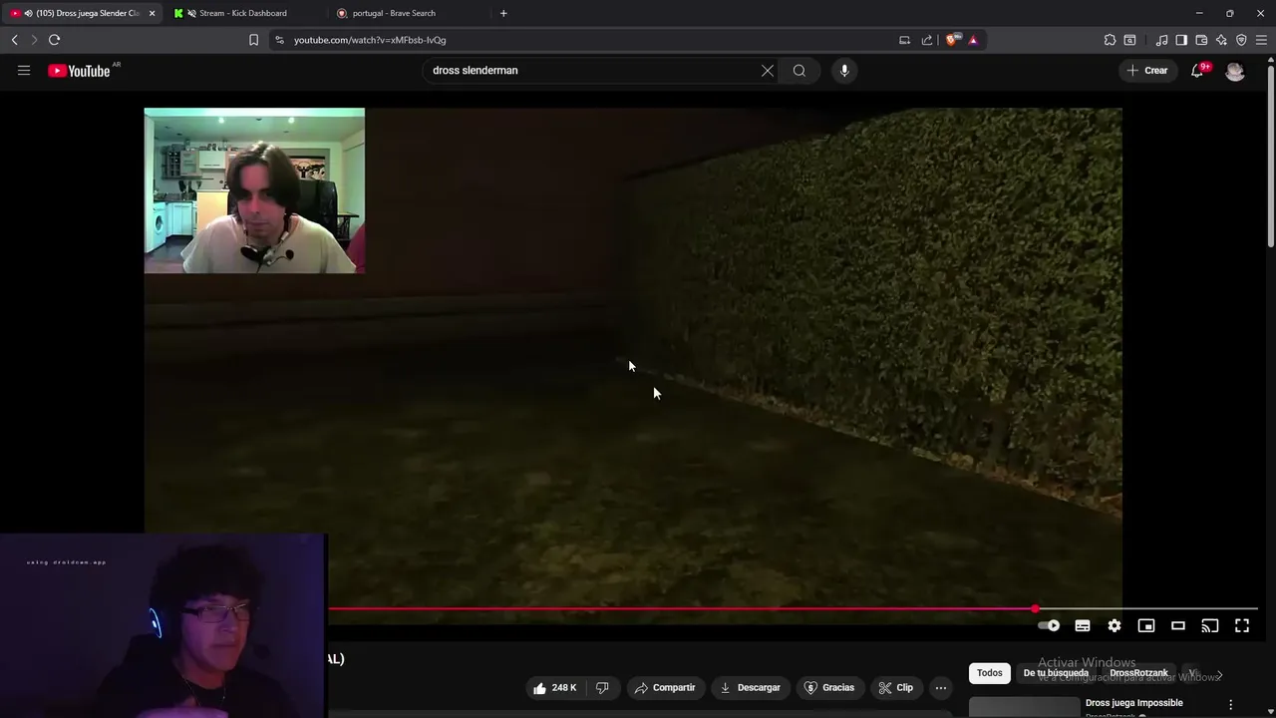1276x718 pixels.
Task: Expand the chip row with the right arrow
Action: tap(1218, 675)
